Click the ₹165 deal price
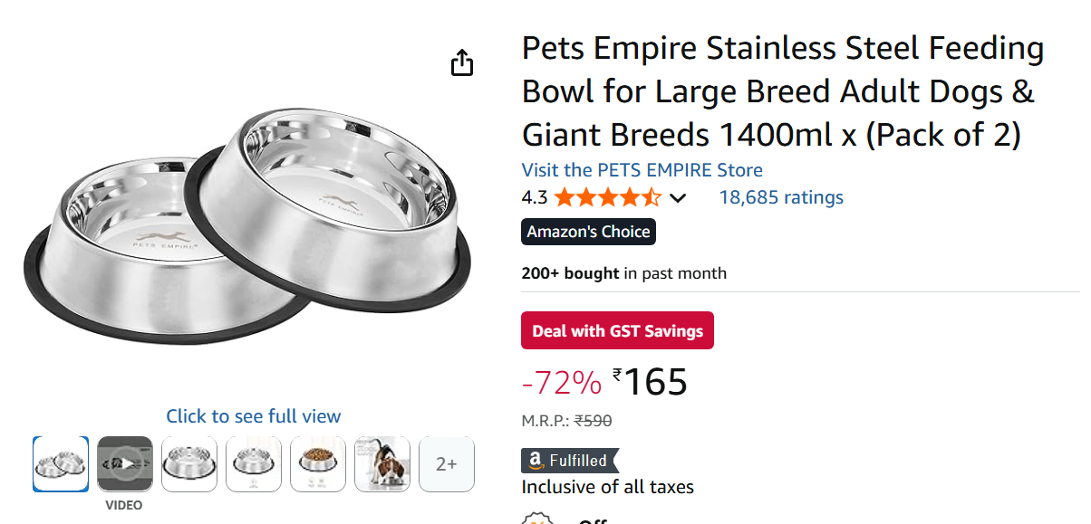This screenshot has width=1091, height=524. point(651,382)
